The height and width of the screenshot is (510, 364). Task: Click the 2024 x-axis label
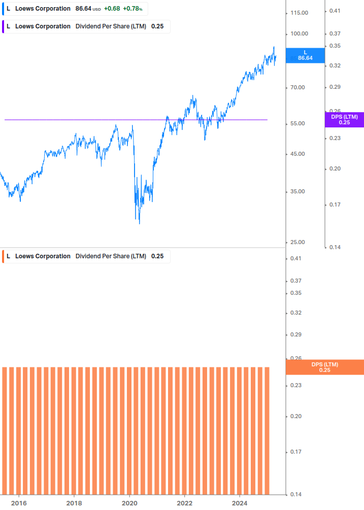pos(240,503)
